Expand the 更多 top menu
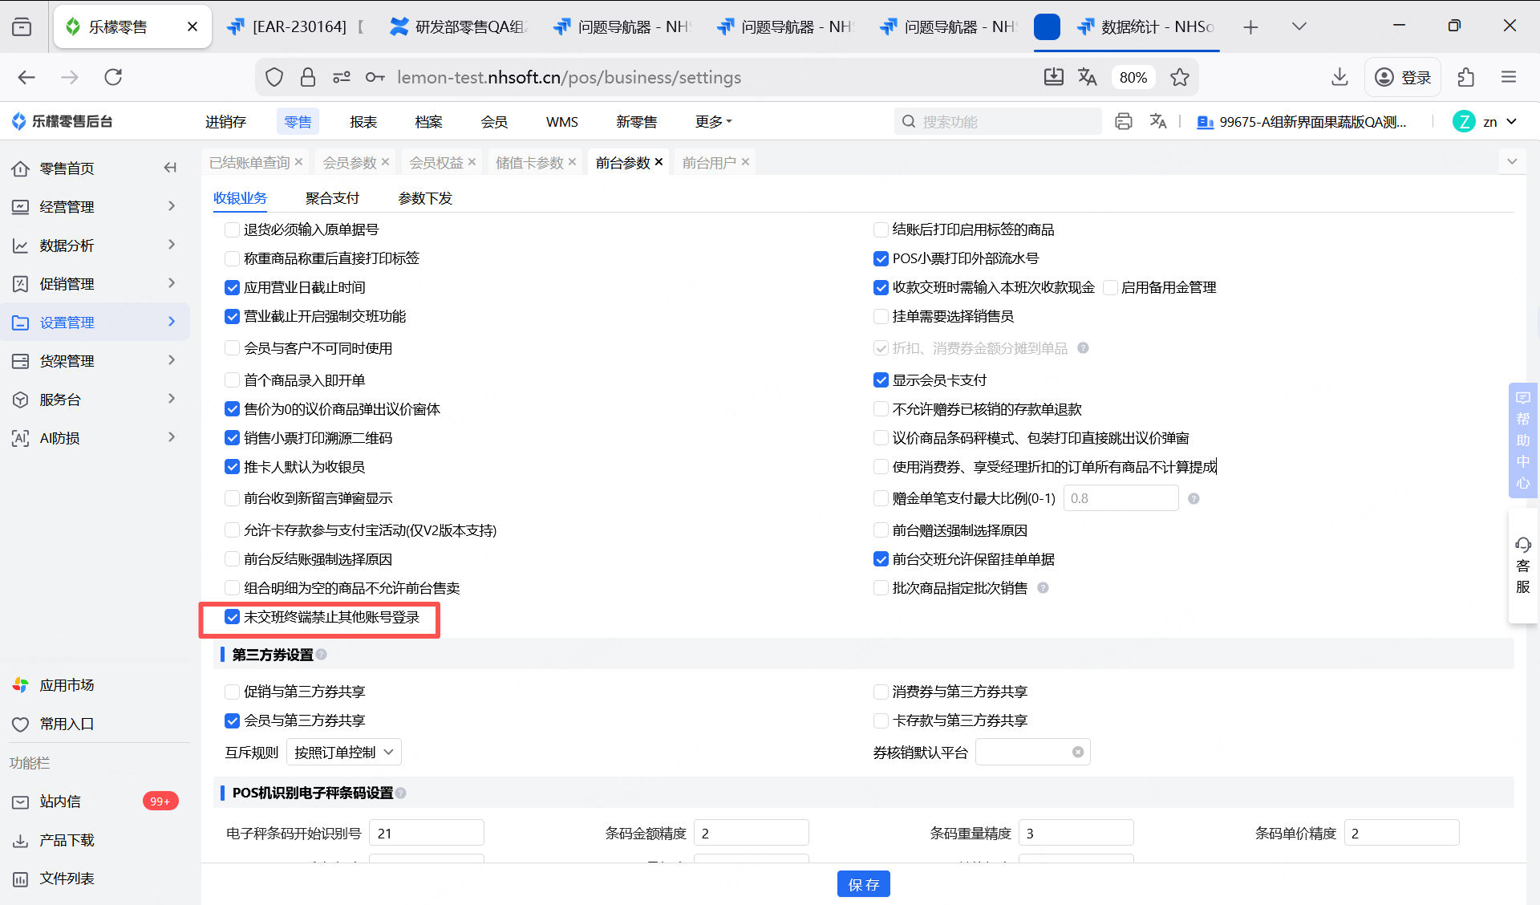The width and height of the screenshot is (1540, 905). [713, 122]
